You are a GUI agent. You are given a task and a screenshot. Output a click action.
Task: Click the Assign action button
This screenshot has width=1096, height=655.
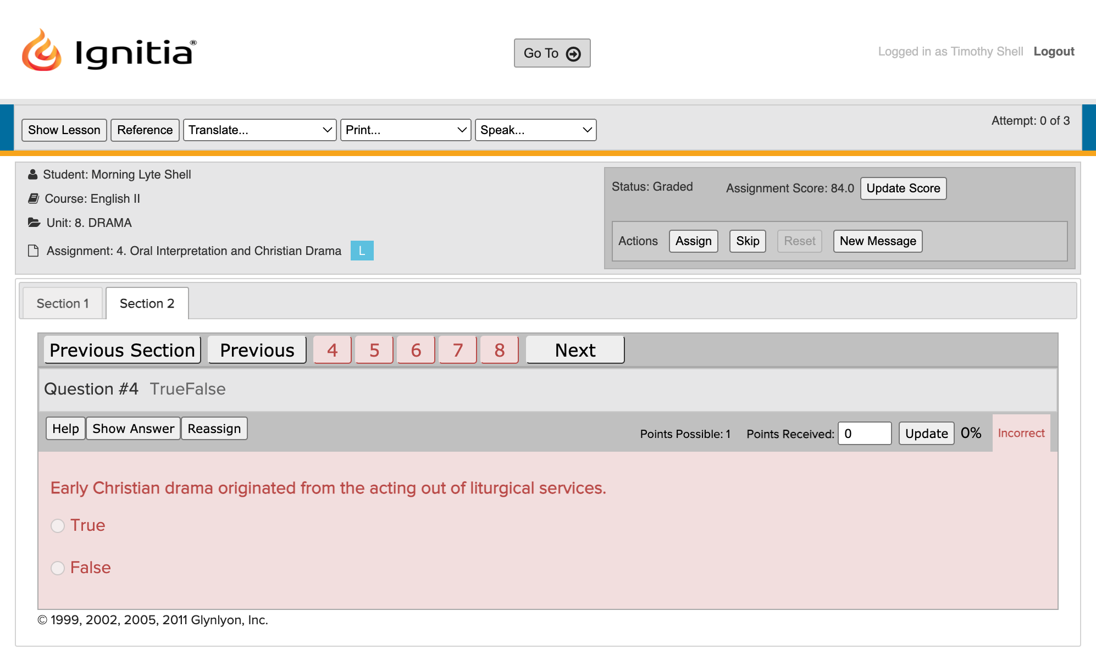pyautogui.click(x=694, y=241)
